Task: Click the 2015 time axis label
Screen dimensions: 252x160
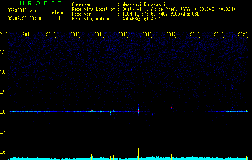Action: point(123,34)
